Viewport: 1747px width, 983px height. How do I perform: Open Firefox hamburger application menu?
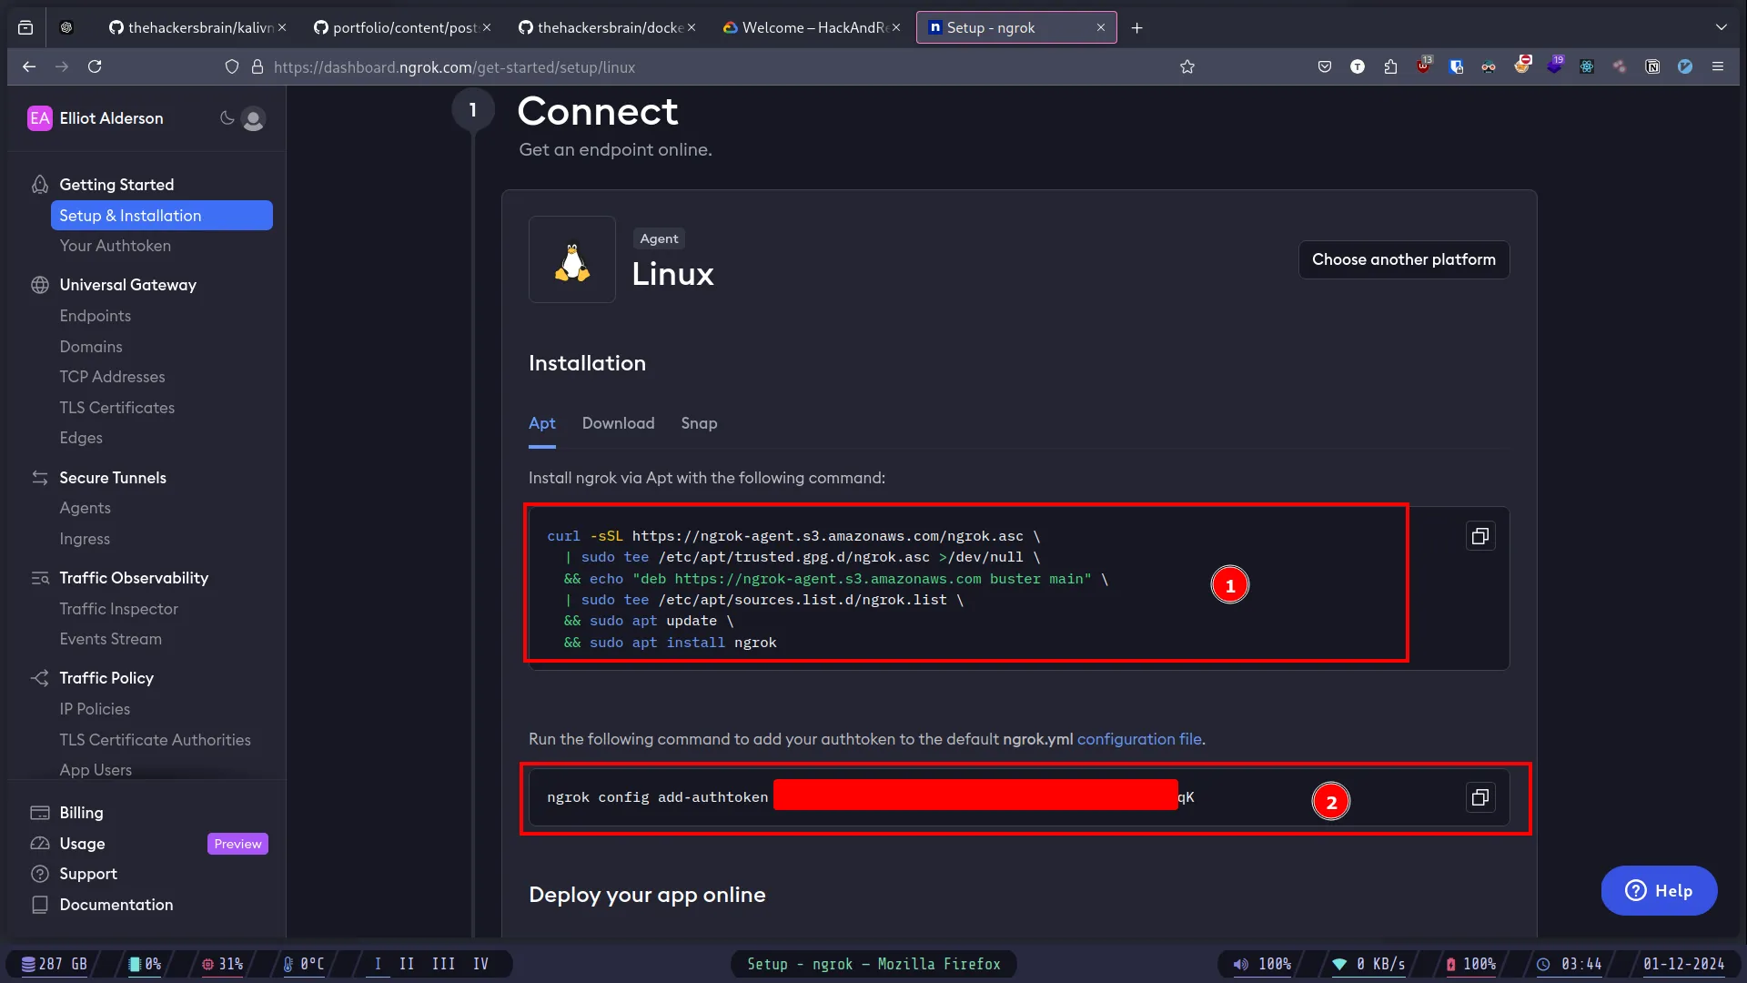[1717, 66]
